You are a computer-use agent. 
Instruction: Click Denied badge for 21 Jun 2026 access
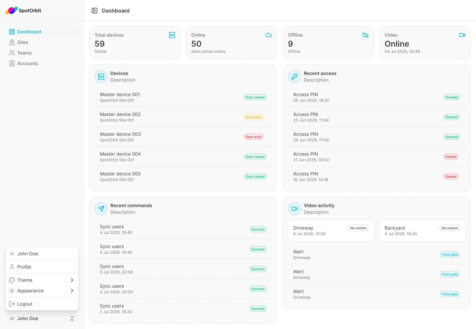click(451, 157)
